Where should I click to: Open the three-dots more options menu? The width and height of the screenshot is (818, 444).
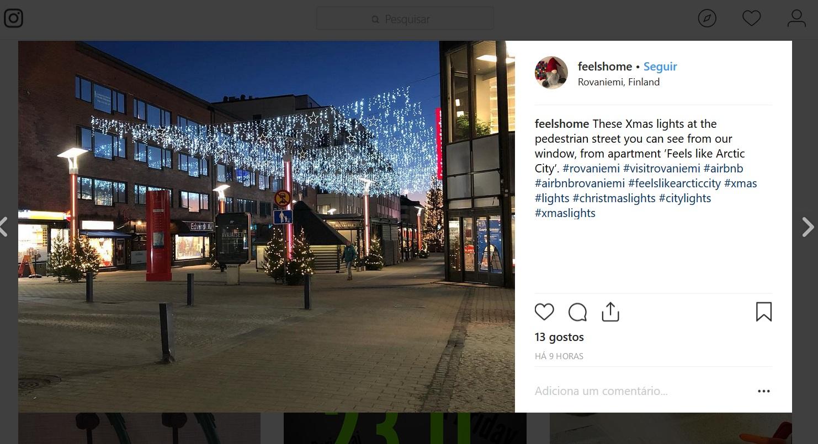click(x=764, y=391)
